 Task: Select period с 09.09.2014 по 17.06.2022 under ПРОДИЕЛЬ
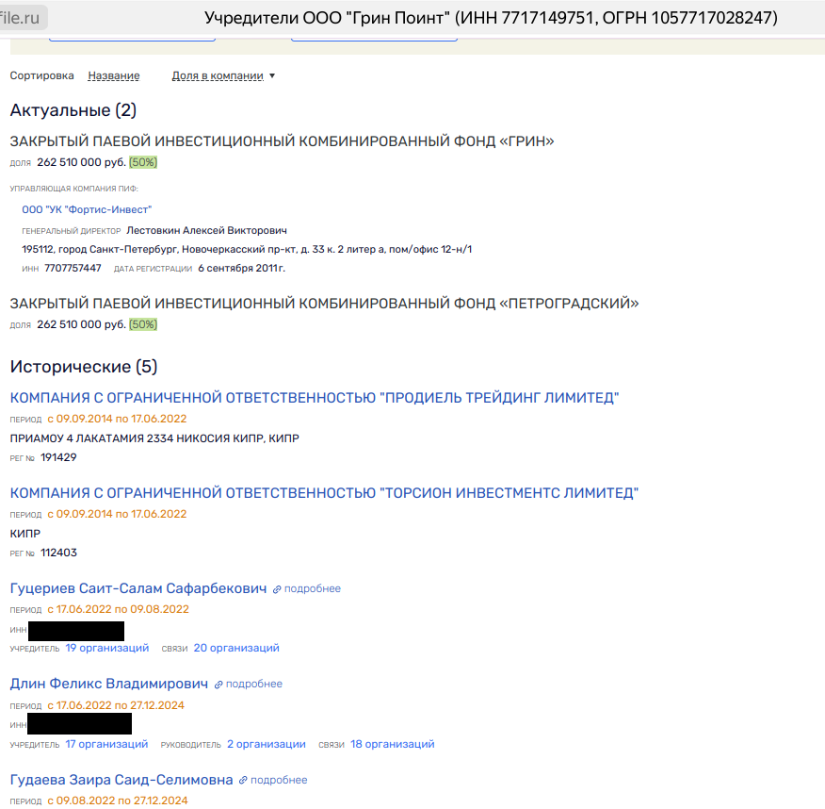coord(117,420)
